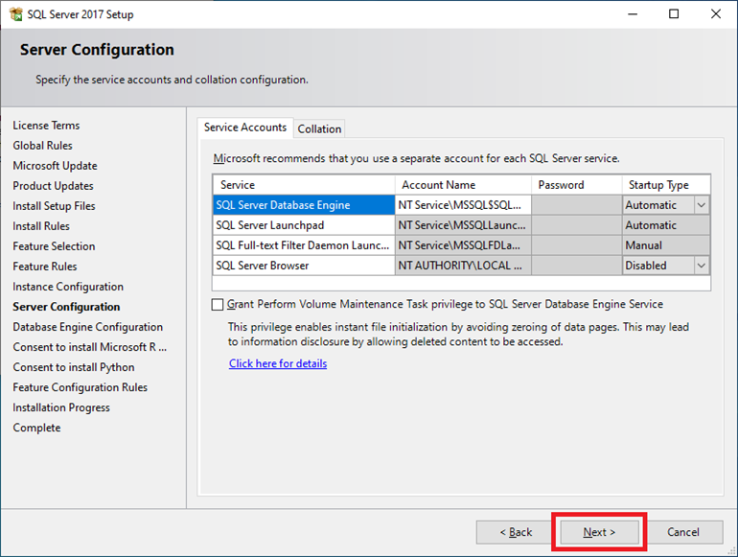The image size is (738, 557).
Task: Select Instance Configuration in the step list
Action: 68,287
